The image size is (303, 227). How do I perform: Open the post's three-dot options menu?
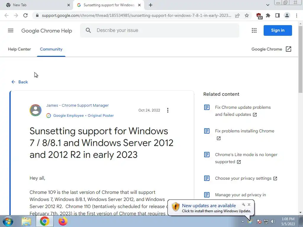pyautogui.click(x=168, y=110)
